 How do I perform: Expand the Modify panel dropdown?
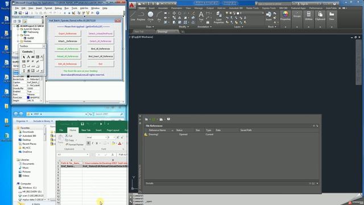(184, 27)
